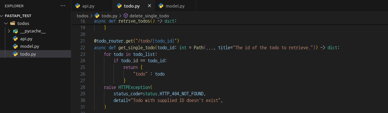
Task: Click the sticky header line retrive_todos
Action: pyautogui.click(x=135, y=21)
